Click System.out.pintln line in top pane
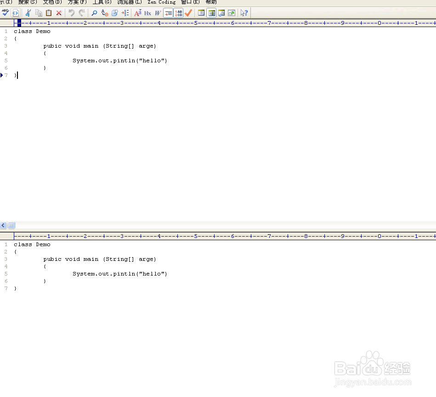This screenshot has width=436, height=397. (x=120, y=61)
